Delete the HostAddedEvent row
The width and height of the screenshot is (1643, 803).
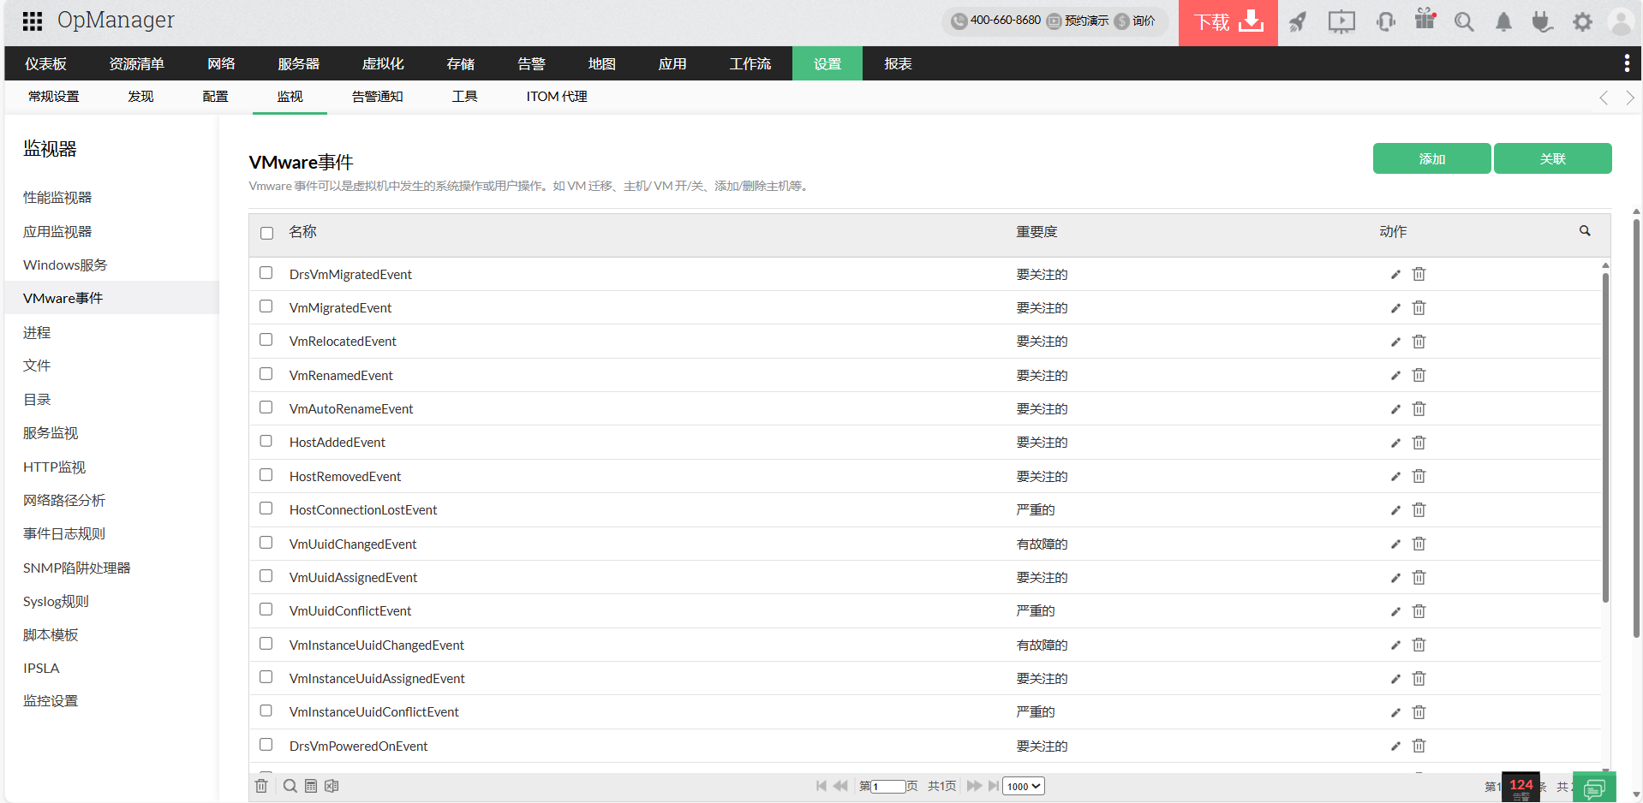point(1419,443)
